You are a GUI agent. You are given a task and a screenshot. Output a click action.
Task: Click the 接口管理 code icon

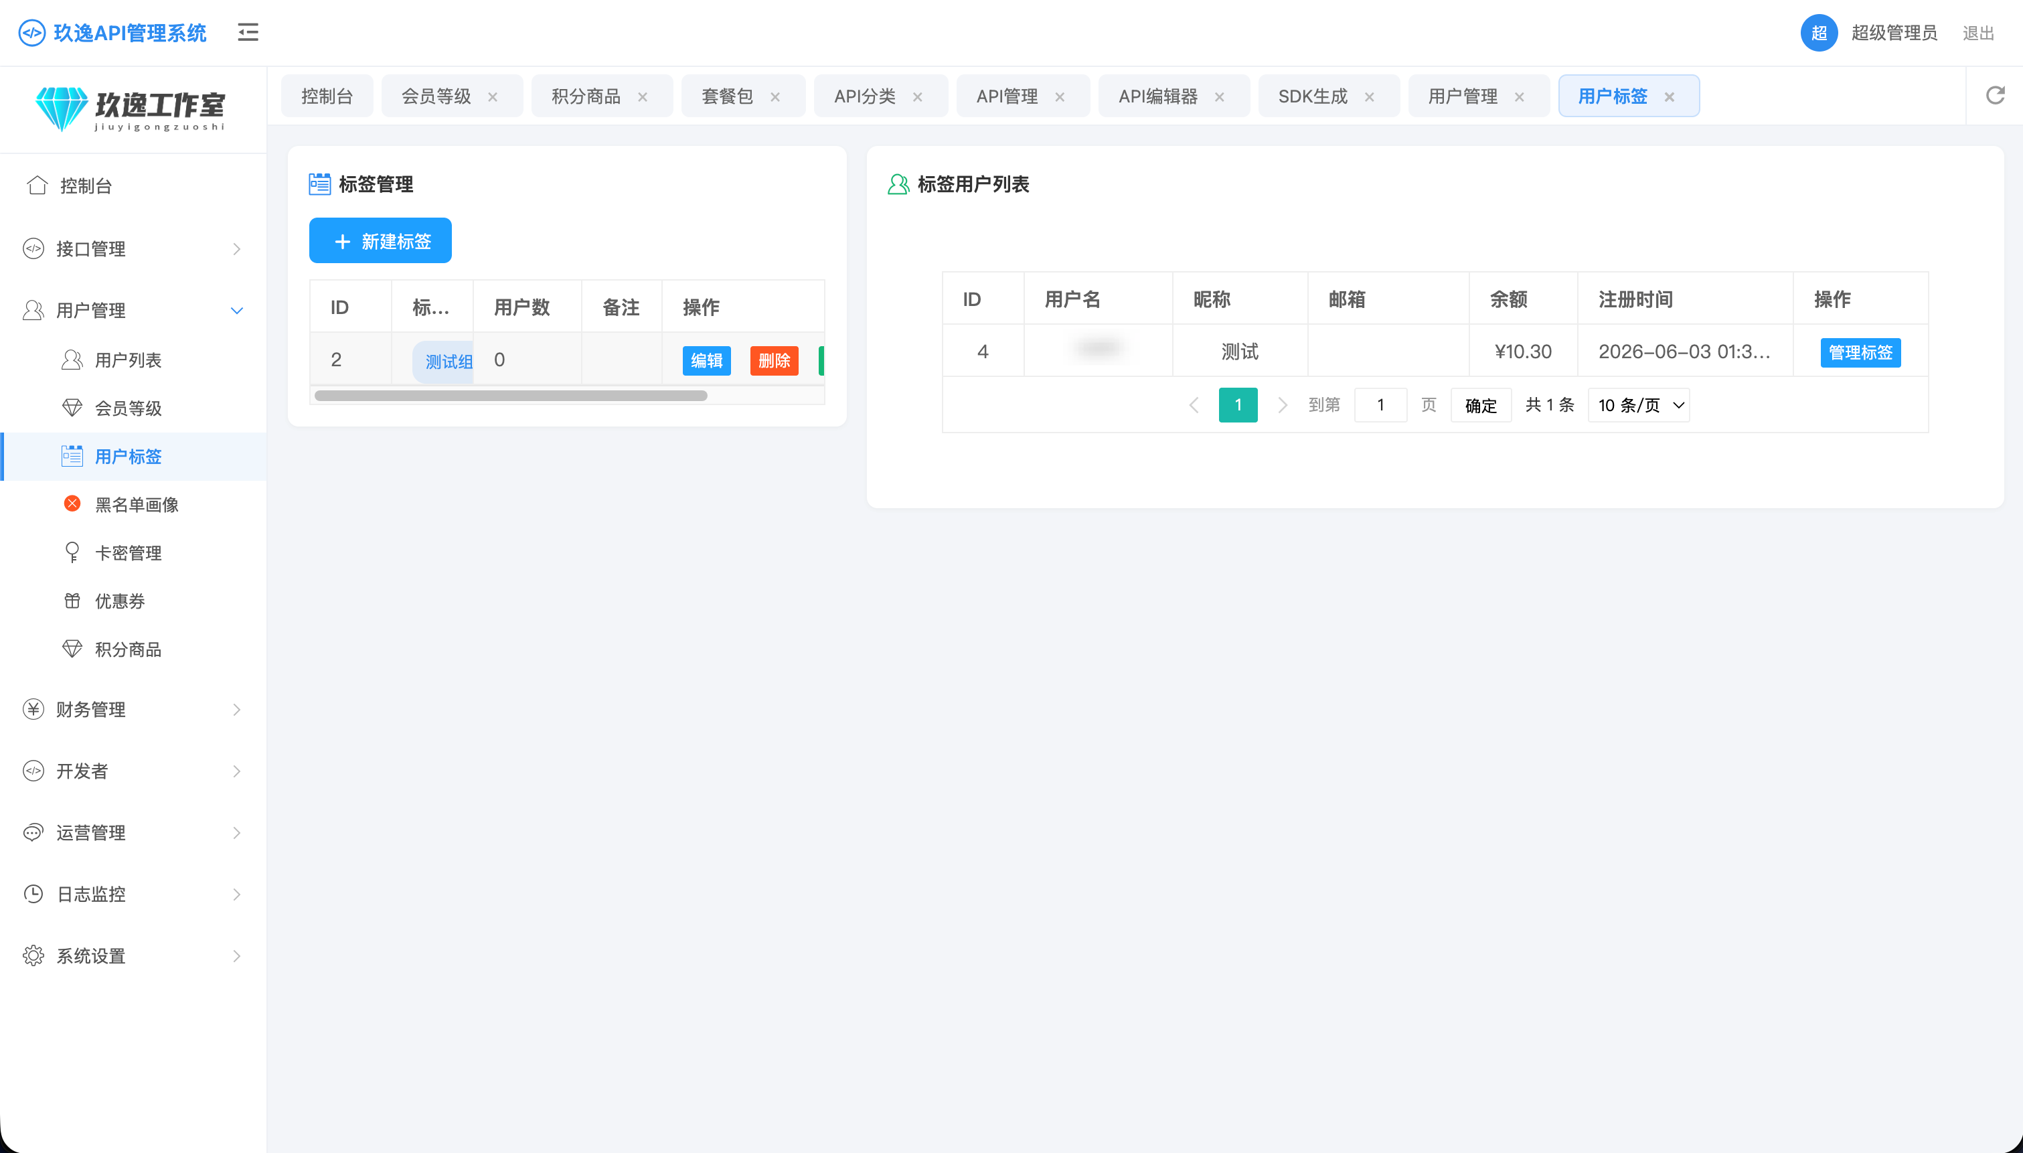click(33, 248)
